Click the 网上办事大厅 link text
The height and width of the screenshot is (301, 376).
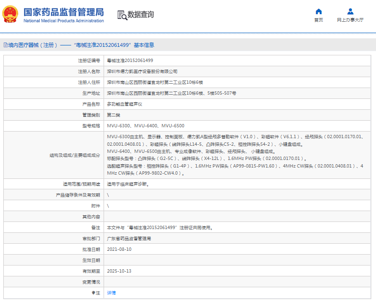[x=350, y=20]
